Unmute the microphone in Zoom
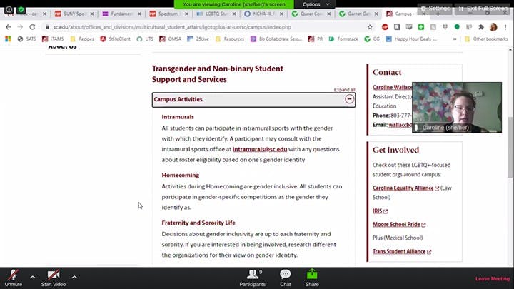This screenshot has height=289, width=514. click(13, 275)
